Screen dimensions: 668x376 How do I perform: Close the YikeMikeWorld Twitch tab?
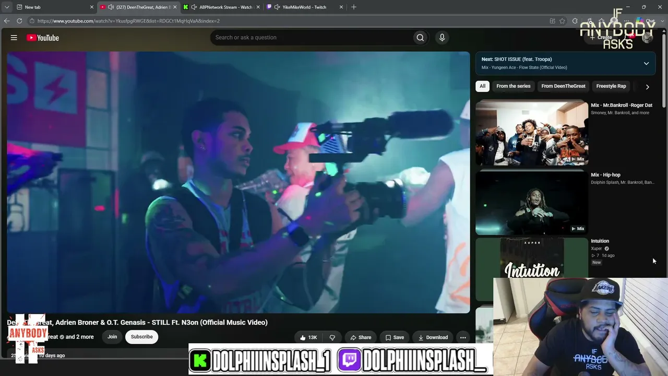point(341,7)
